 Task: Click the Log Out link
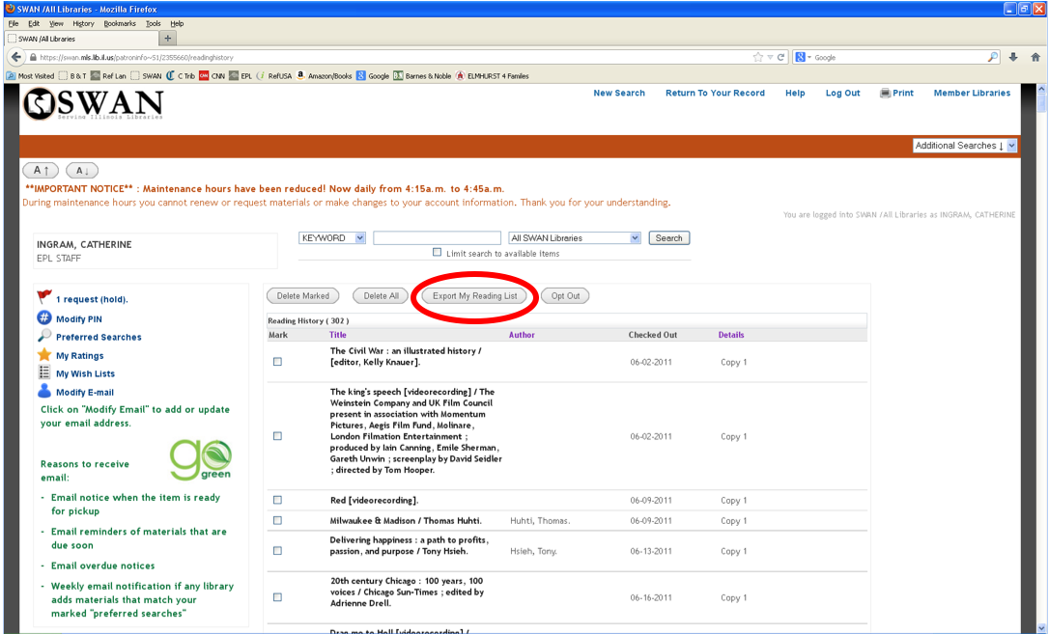pyautogui.click(x=842, y=93)
